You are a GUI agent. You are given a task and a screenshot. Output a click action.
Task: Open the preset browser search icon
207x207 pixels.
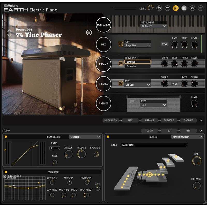192,8
